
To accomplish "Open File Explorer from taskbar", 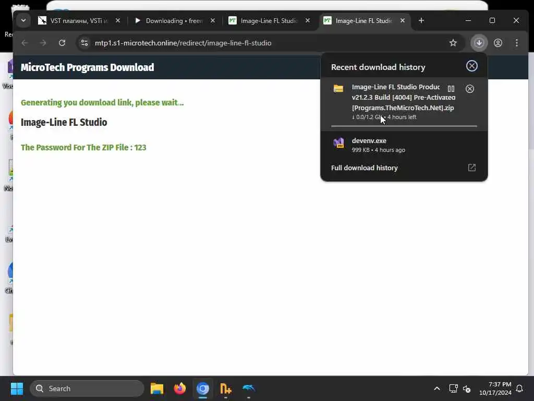I will (x=157, y=388).
